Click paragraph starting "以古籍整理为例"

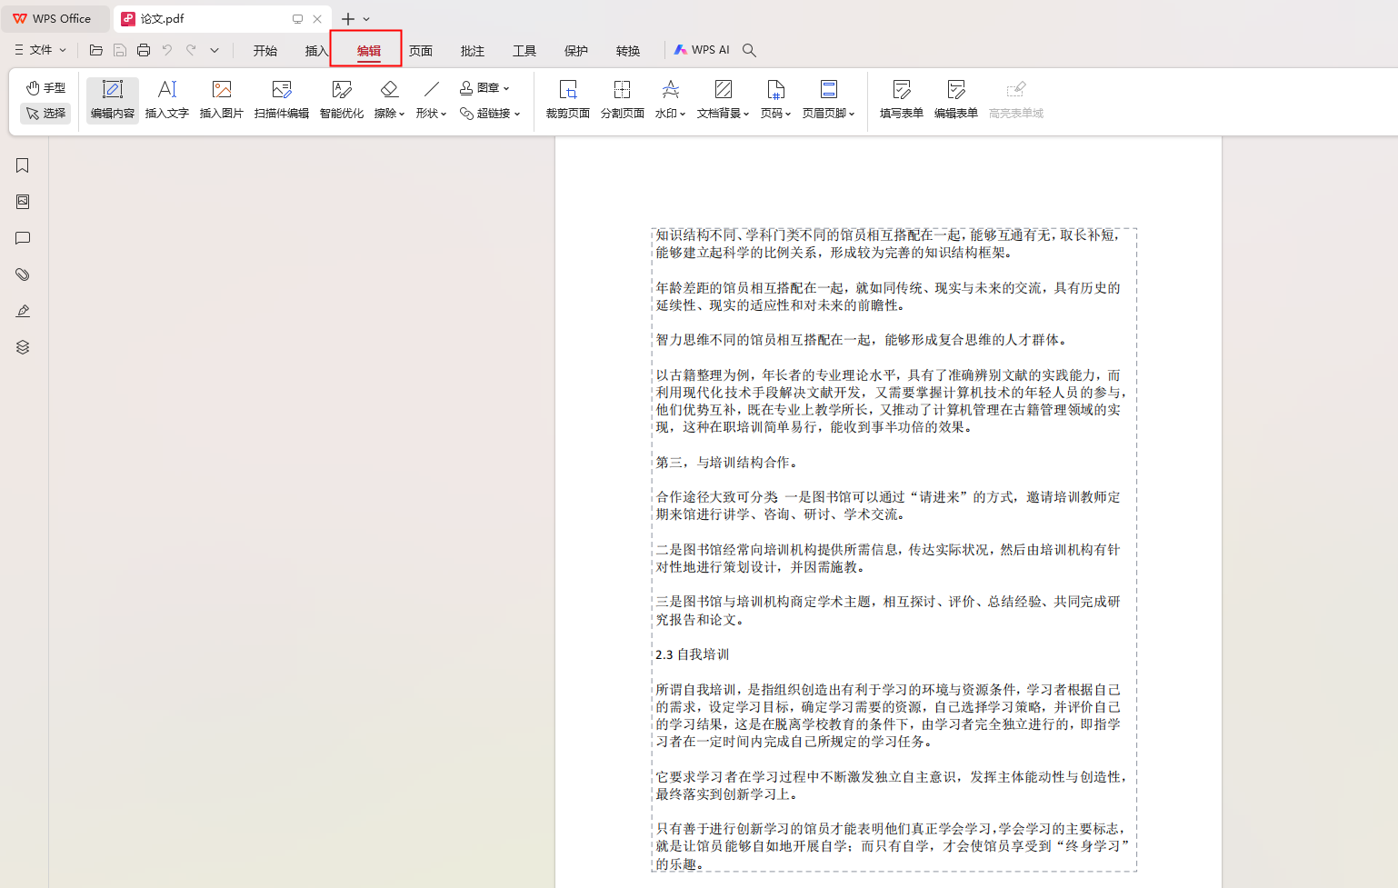pos(893,401)
